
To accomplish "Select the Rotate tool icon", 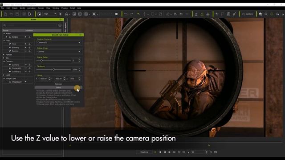I will coord(153,14).
